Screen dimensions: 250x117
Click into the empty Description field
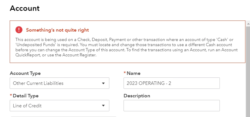pos(172,106)
